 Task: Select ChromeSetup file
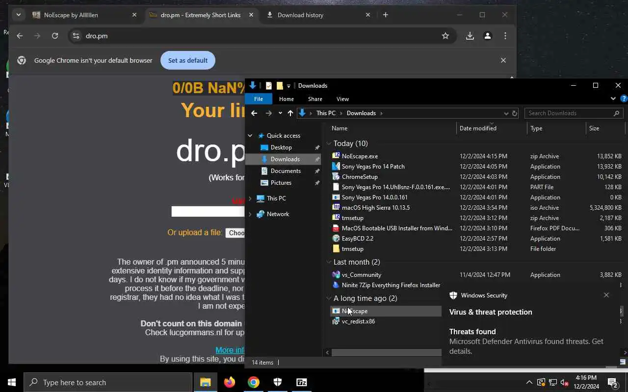(360, 177)
